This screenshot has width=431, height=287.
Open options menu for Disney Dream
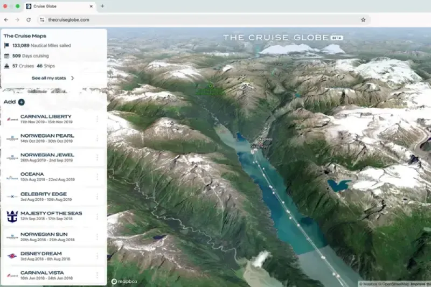pyautogui.click(x=97, y=256)
